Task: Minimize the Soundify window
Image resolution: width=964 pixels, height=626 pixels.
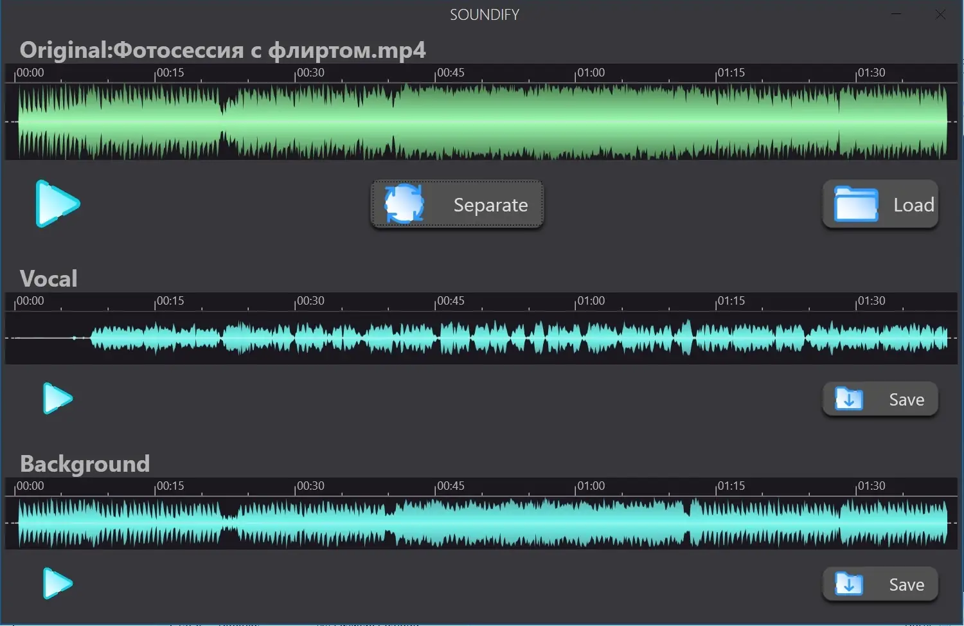Action: tap(897, 14)
